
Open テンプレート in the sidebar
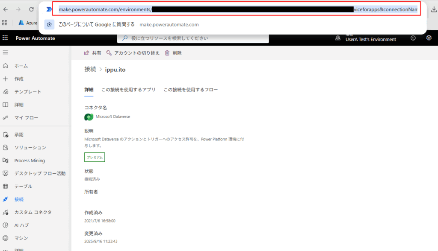(28, 92)
